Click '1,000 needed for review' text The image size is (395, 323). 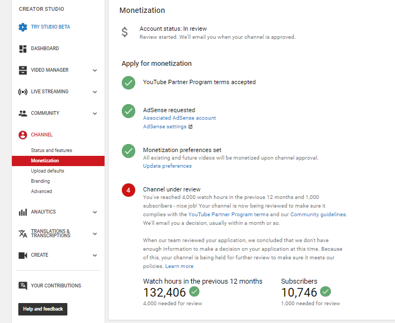310,304
